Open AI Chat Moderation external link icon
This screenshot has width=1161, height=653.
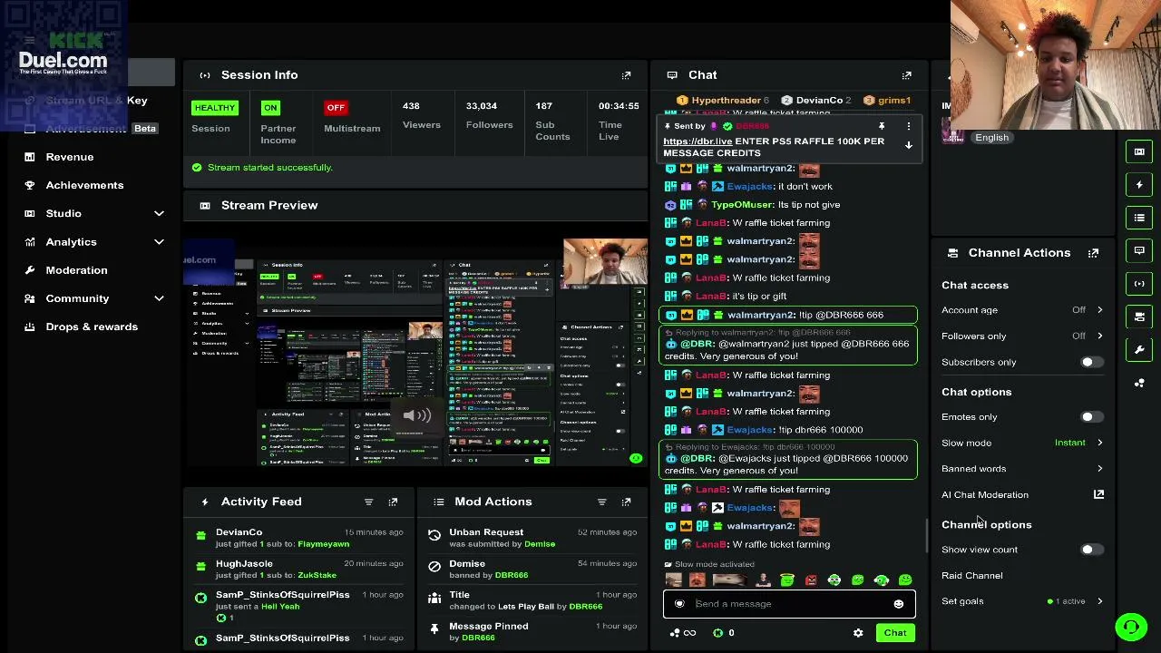1098,494
